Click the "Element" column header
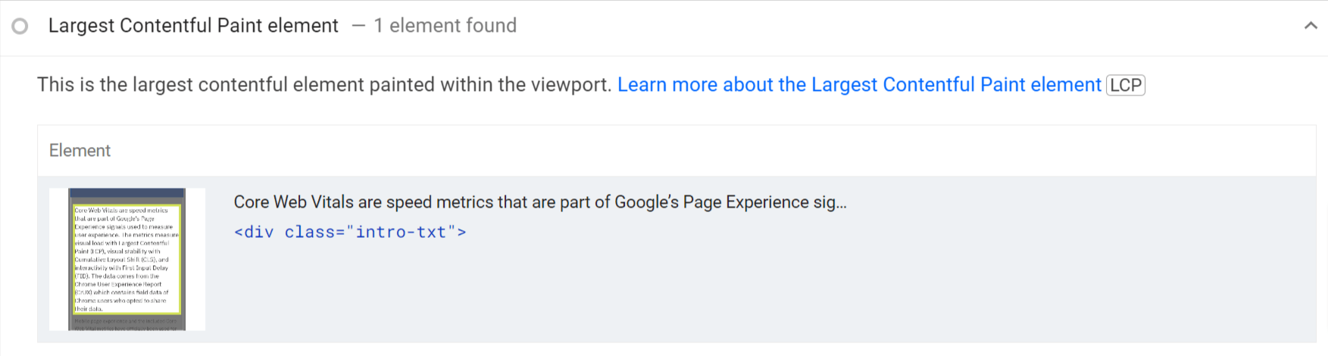 point(80,151)
